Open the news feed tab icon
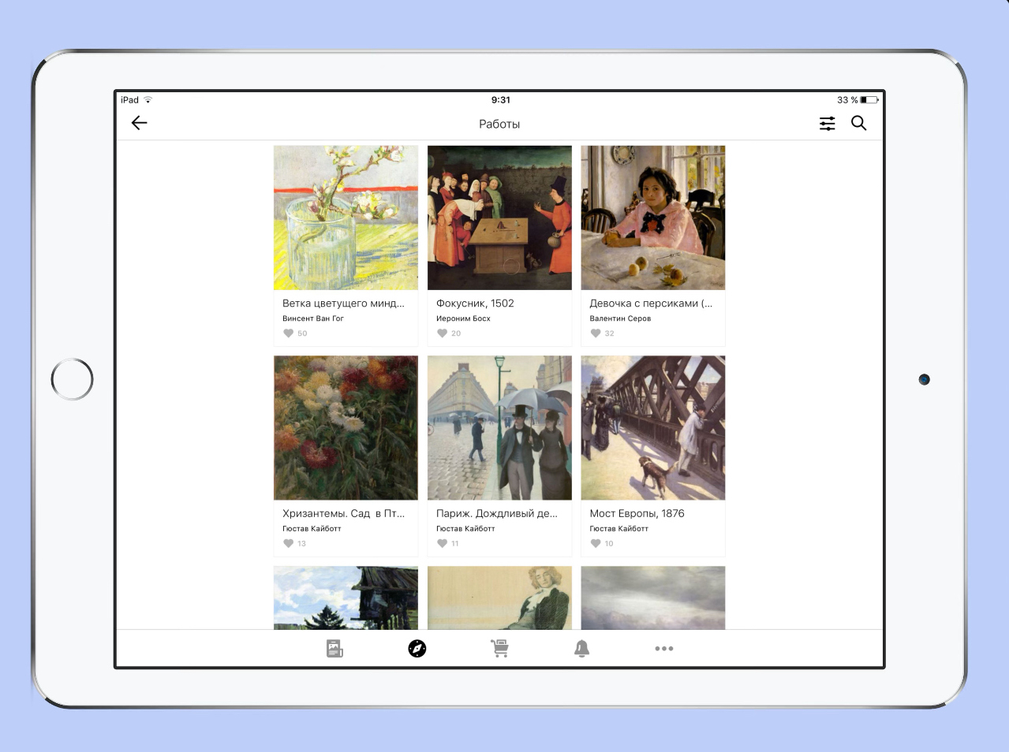Screen dimensions: 1009x752 coord(334,649)
